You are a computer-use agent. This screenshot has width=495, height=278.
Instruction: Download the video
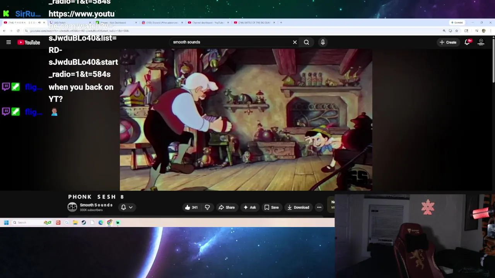click(298, 207)
